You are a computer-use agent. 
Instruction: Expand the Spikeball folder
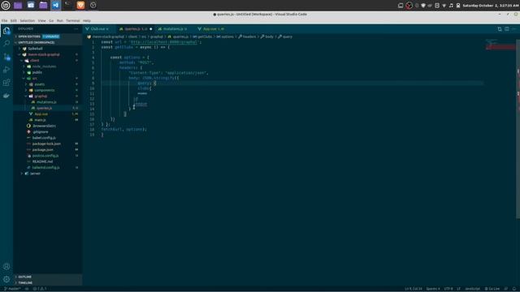point(47,49)
